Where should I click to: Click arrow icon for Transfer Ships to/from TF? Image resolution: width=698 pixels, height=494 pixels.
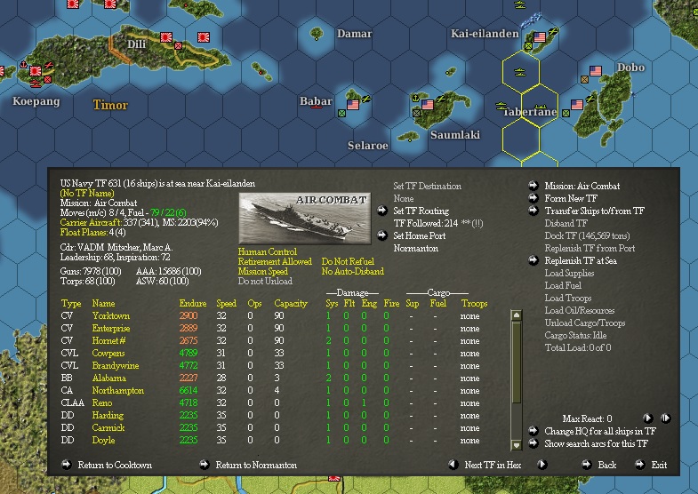tap(534, 211)
